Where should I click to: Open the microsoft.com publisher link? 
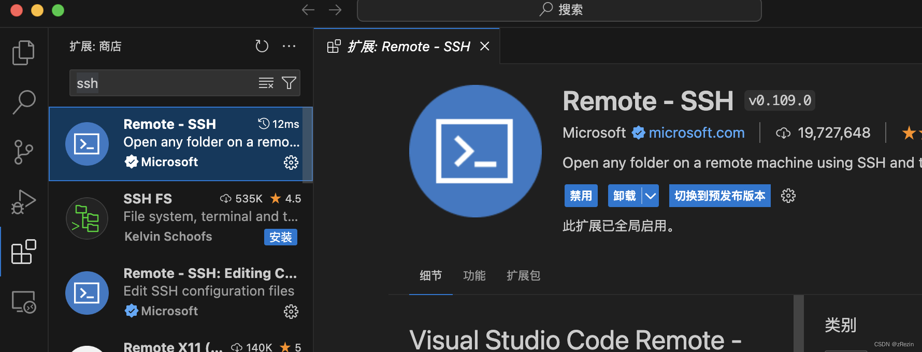(696, 133)
